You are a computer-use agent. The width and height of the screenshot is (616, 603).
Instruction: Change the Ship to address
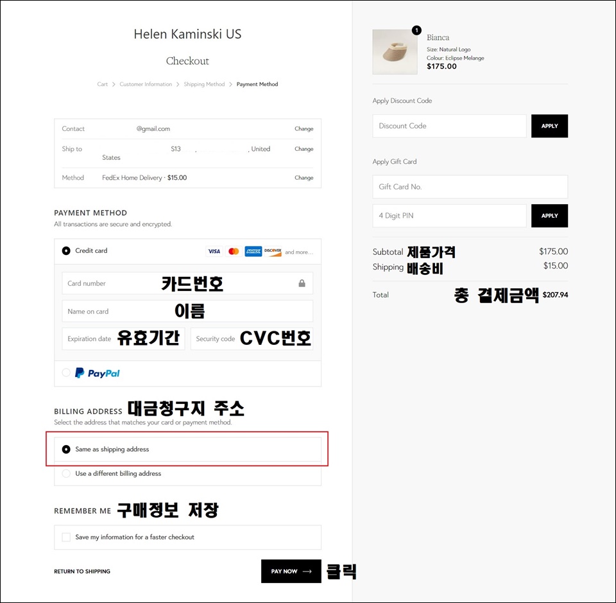point(304,148)
